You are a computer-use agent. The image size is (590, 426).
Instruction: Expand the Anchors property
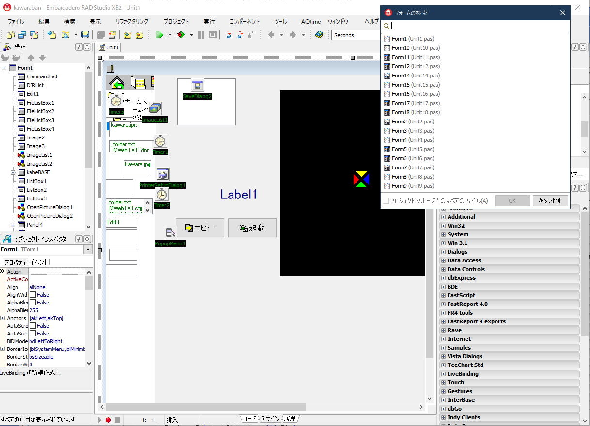click(x=3, y=318)
